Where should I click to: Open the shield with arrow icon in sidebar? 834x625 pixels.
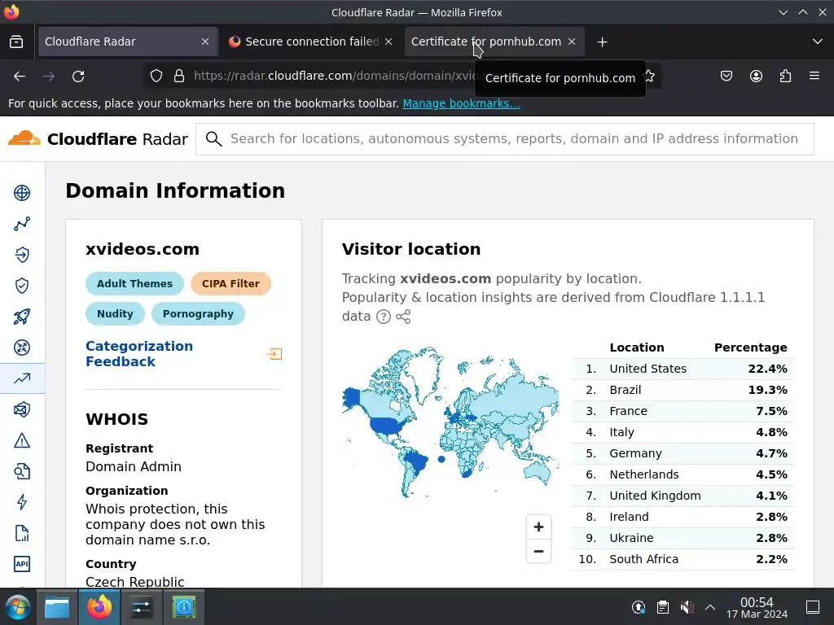[22, 255]
